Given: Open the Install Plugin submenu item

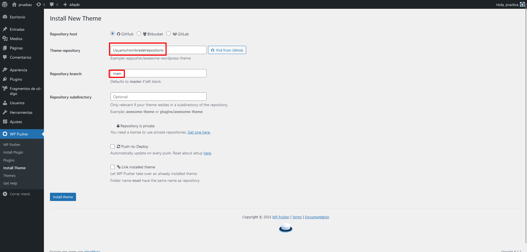Looking at the screenshot, I should click(x=13, y=152).
